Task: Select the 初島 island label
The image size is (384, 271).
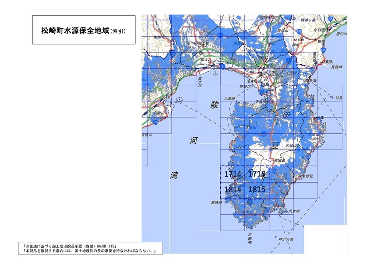Action: [x=339, y=98]
